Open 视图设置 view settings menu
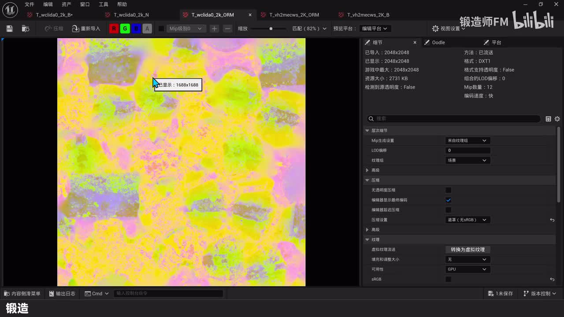Viewport: 564px width, 317px height. (449, 29)
